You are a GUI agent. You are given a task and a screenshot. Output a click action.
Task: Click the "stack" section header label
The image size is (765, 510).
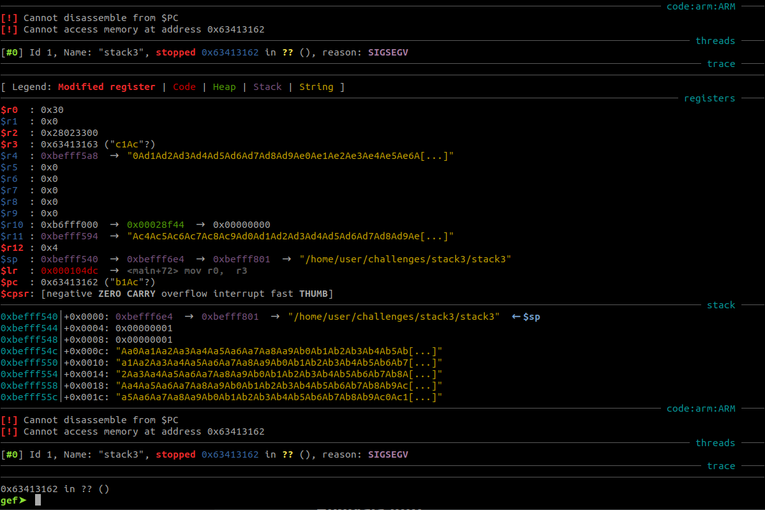pos(721,305)
